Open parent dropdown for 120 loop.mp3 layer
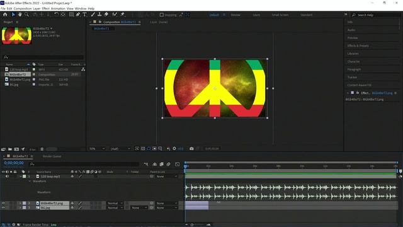This screenshot has height=227, width=403. click(x=167, y=177)
